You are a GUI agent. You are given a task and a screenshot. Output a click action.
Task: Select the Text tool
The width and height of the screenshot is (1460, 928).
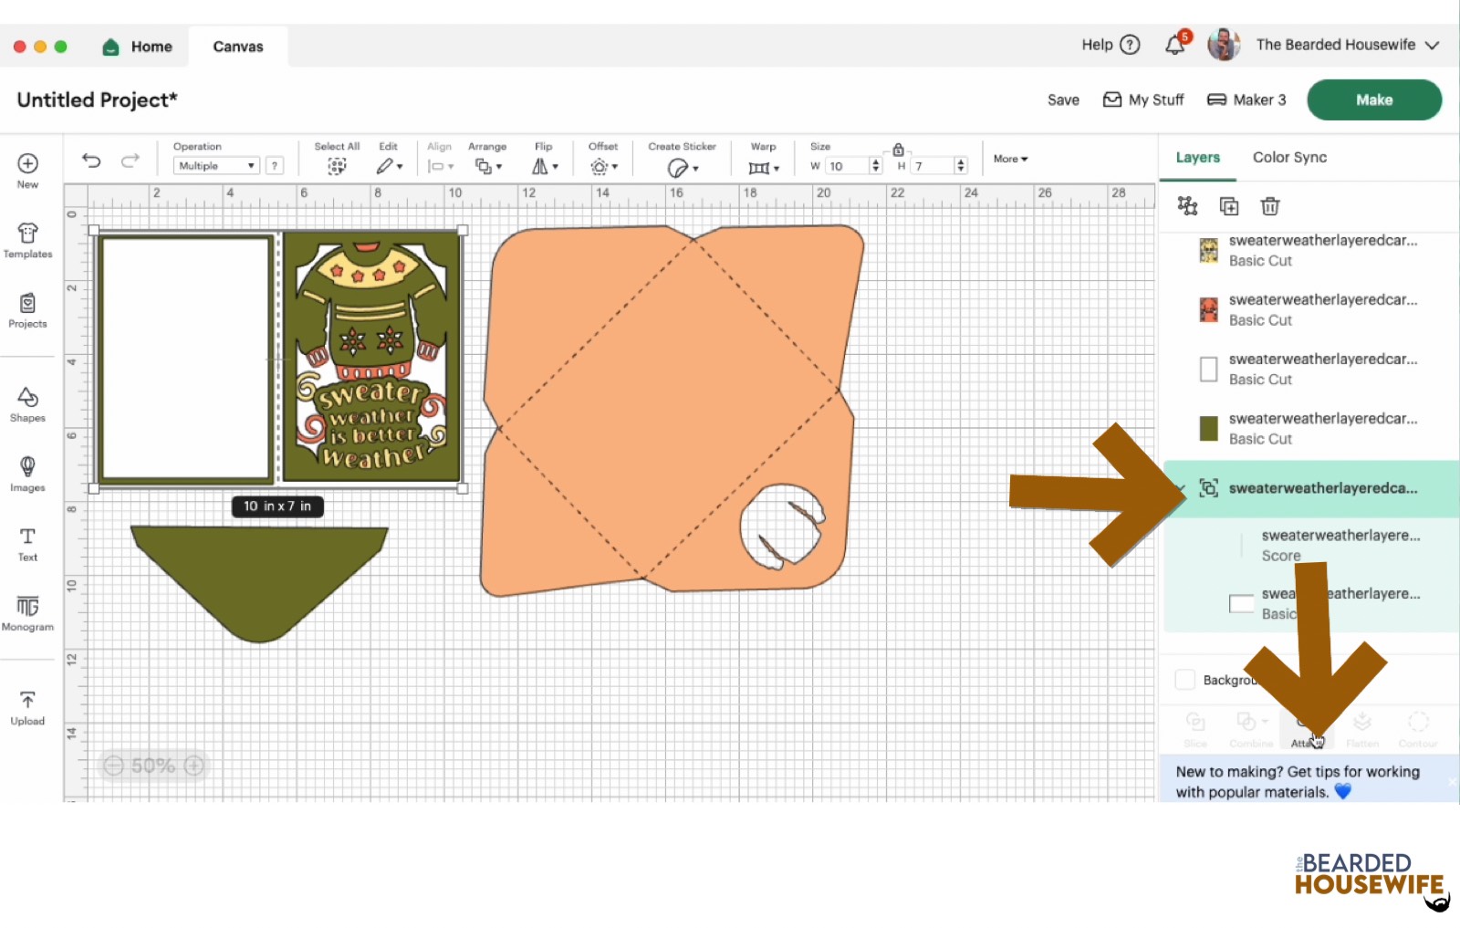(x=27, y=544)
